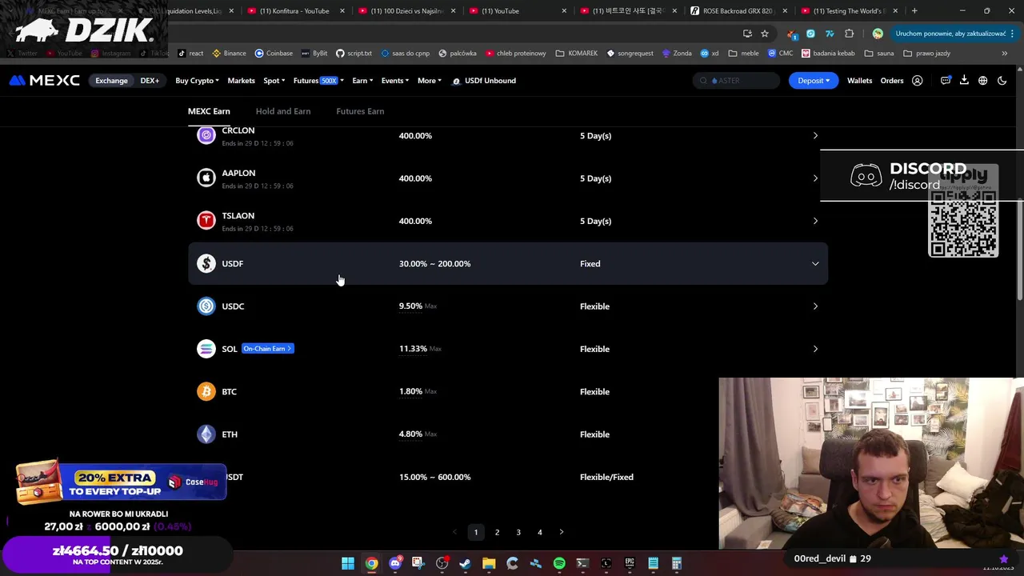Open Wallets link
Screen dimensions: 1024x576
click(860, 81)
